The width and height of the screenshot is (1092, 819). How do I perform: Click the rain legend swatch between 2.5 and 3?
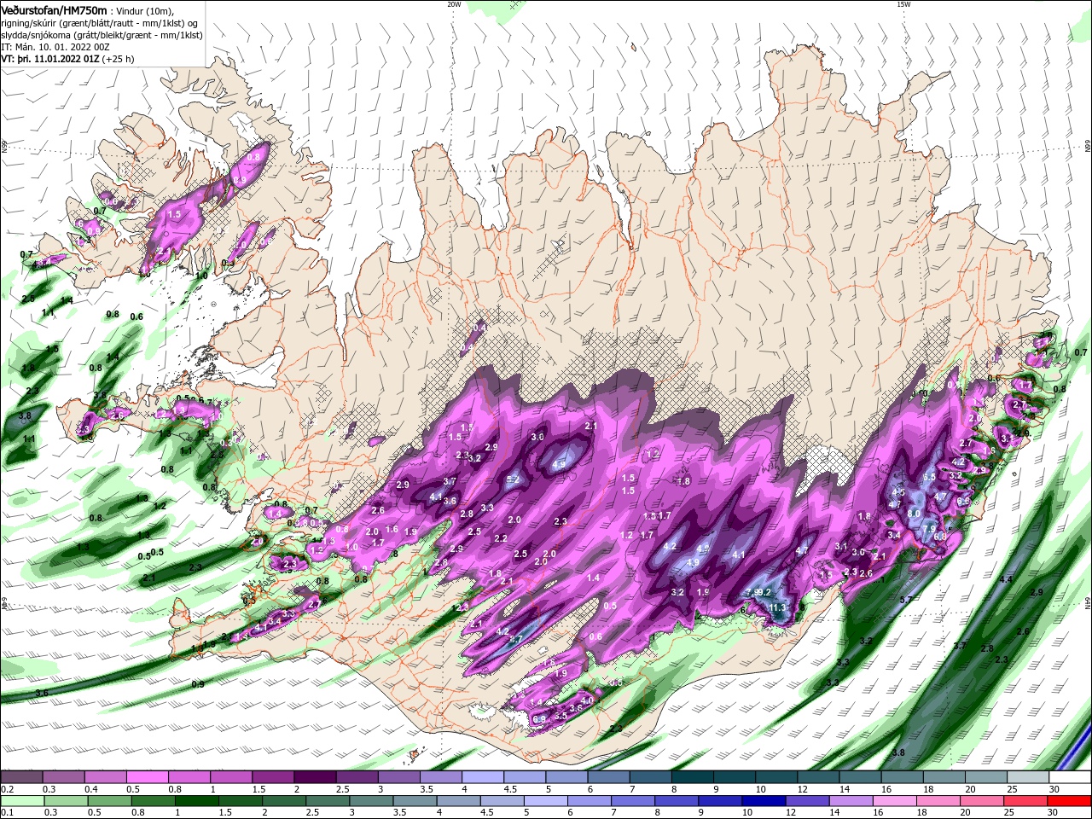pos(328,801)
